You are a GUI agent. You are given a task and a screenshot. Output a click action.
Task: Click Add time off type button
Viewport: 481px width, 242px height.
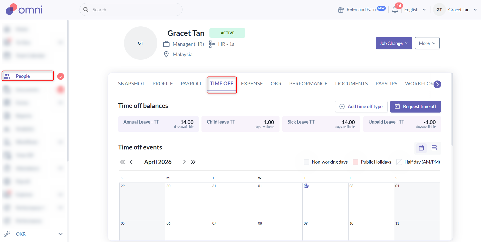361,106
